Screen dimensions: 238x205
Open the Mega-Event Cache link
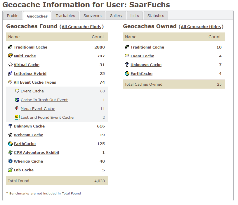coord(38,109)
